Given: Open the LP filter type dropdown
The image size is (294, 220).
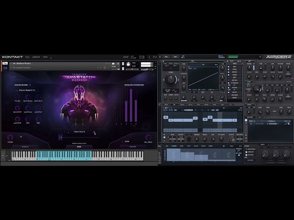Looking at the screenshot, I should pyautogui.click(x=21, y=137).
